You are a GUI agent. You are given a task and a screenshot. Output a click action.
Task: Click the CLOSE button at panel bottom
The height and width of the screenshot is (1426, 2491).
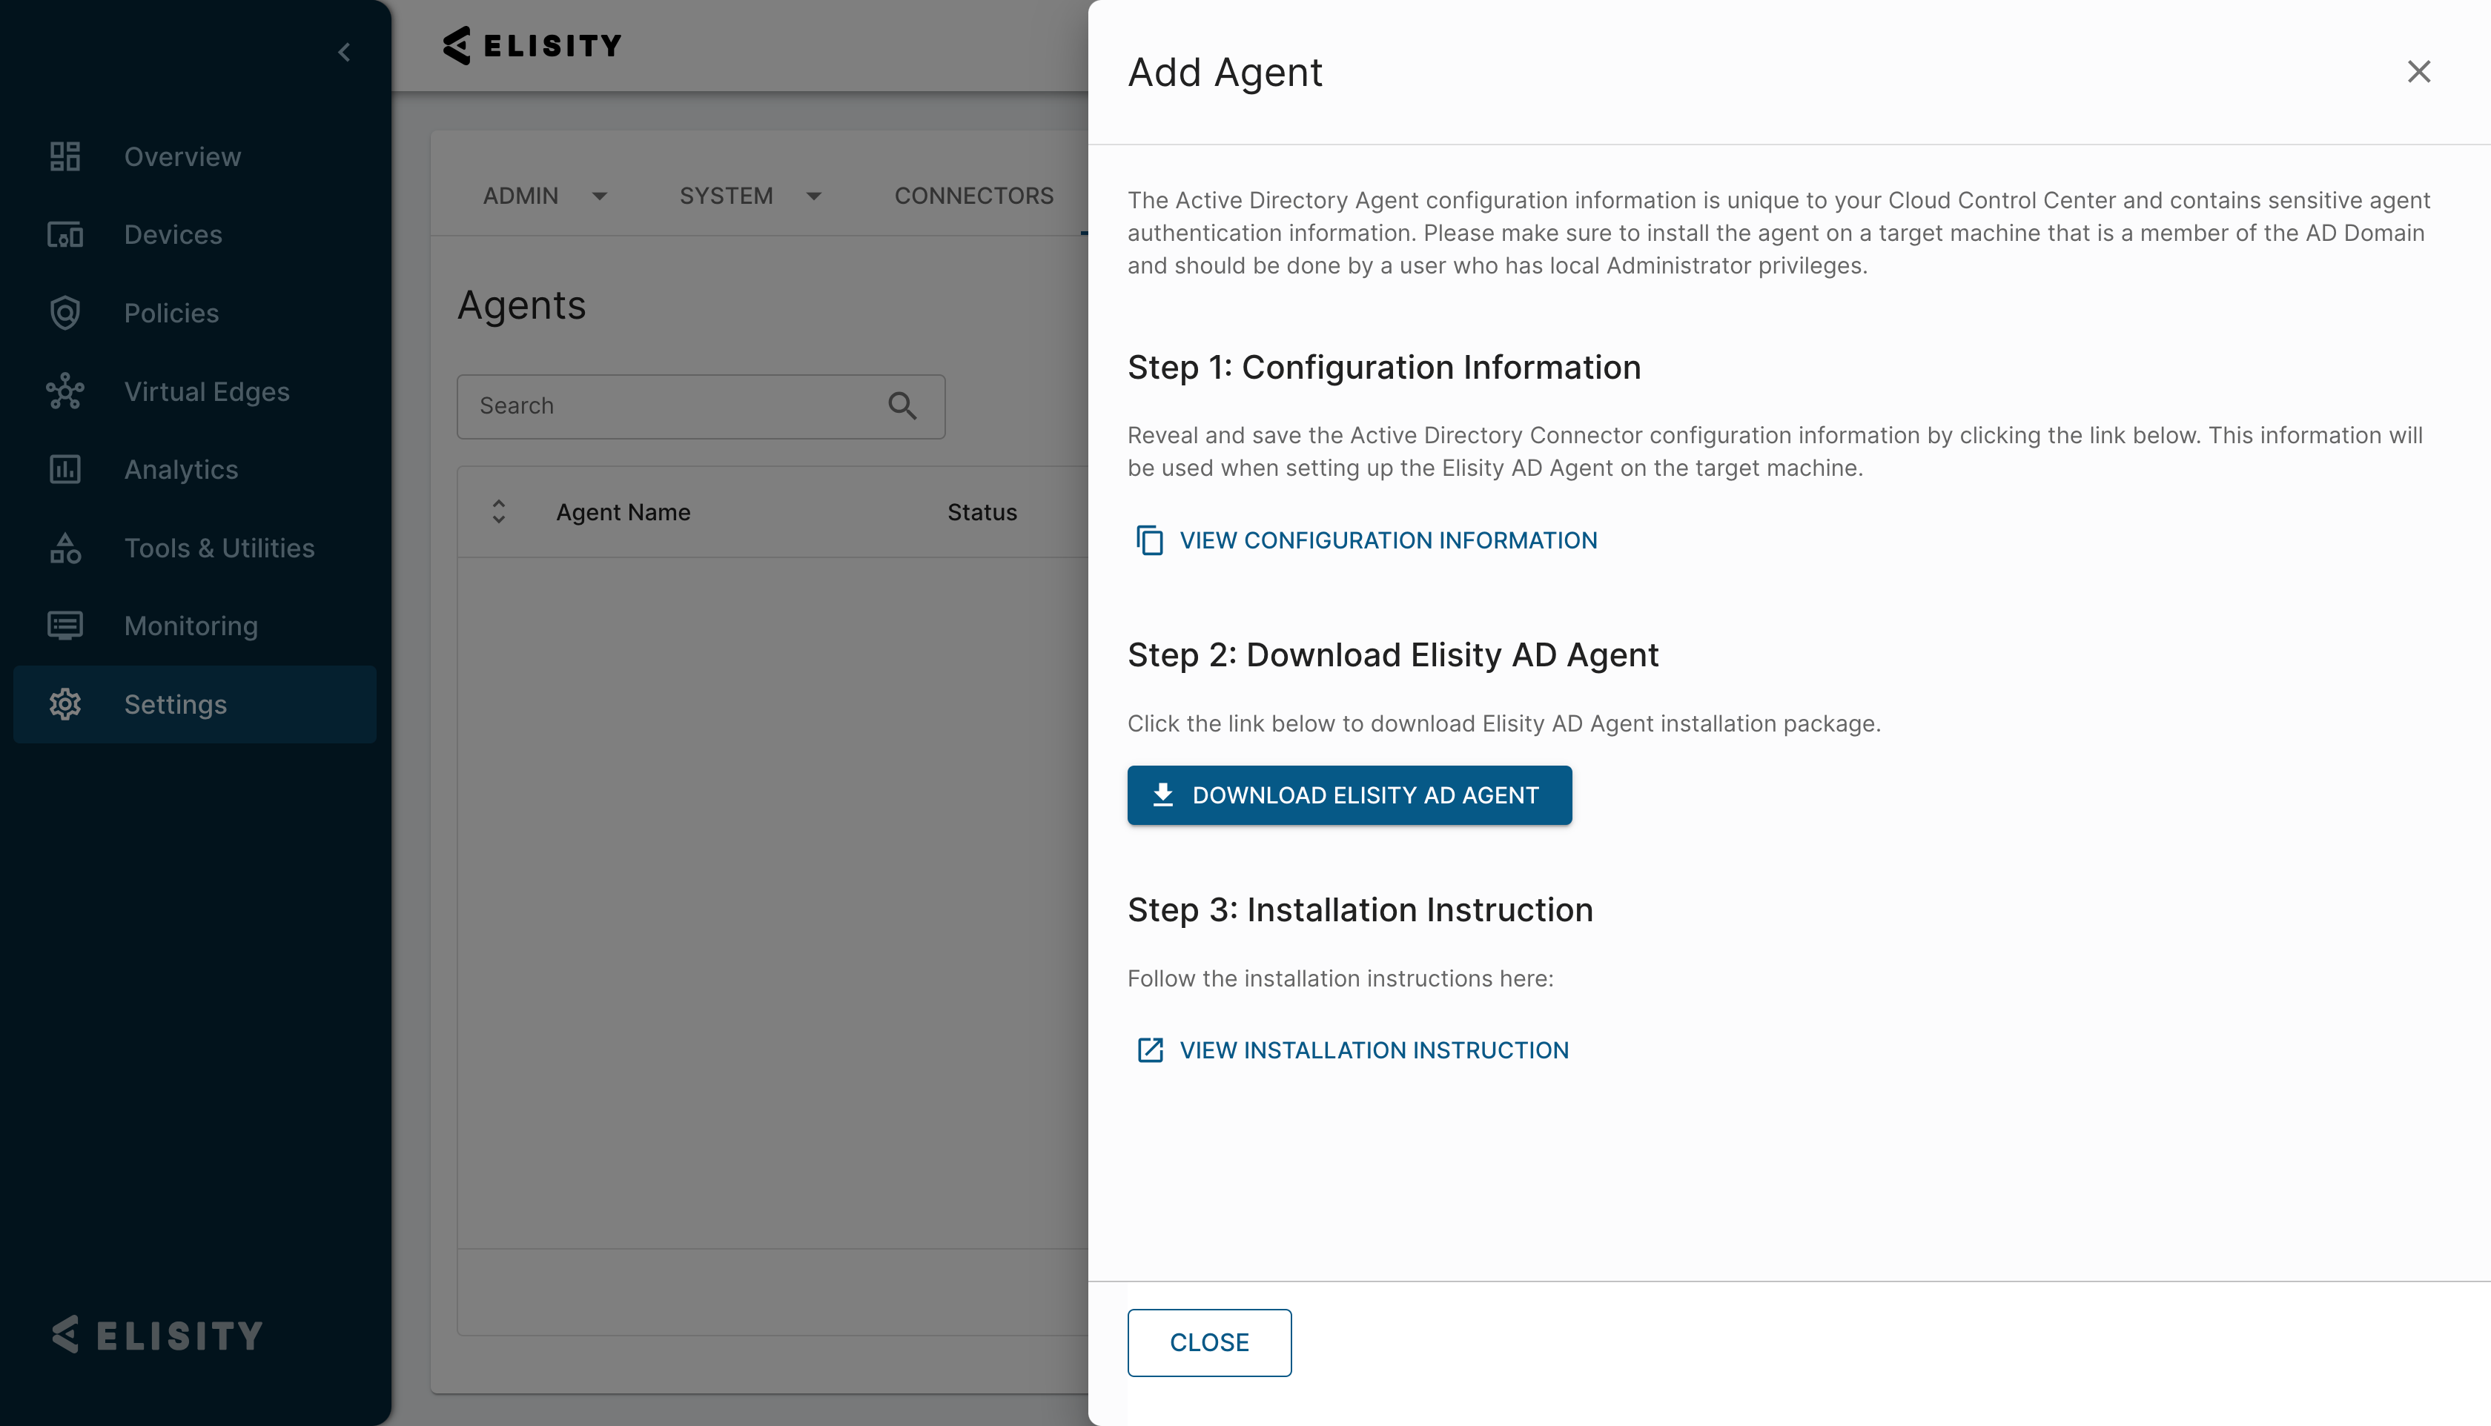(1208, 1343)
